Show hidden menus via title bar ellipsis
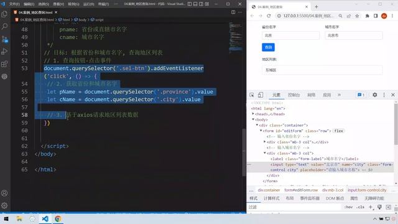This screenshot has width=398, height=224. [116, 4]
